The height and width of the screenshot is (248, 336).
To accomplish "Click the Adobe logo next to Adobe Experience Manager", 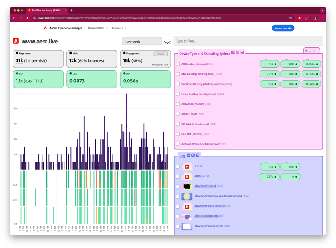I will 45,28.
